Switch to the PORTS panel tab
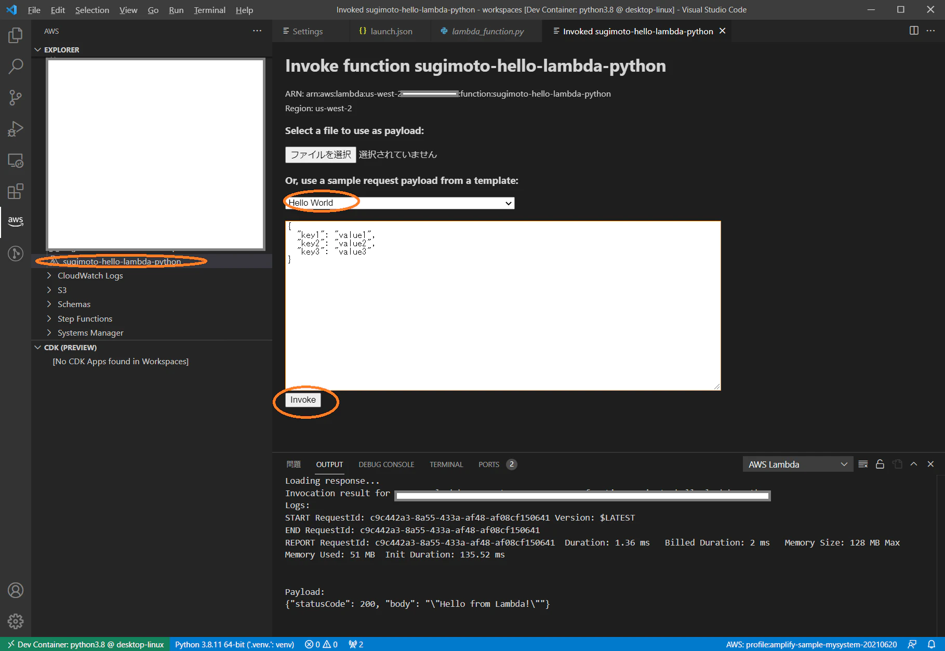 click(497, 464)
